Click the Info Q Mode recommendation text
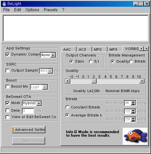 click(x=92, y=133)
